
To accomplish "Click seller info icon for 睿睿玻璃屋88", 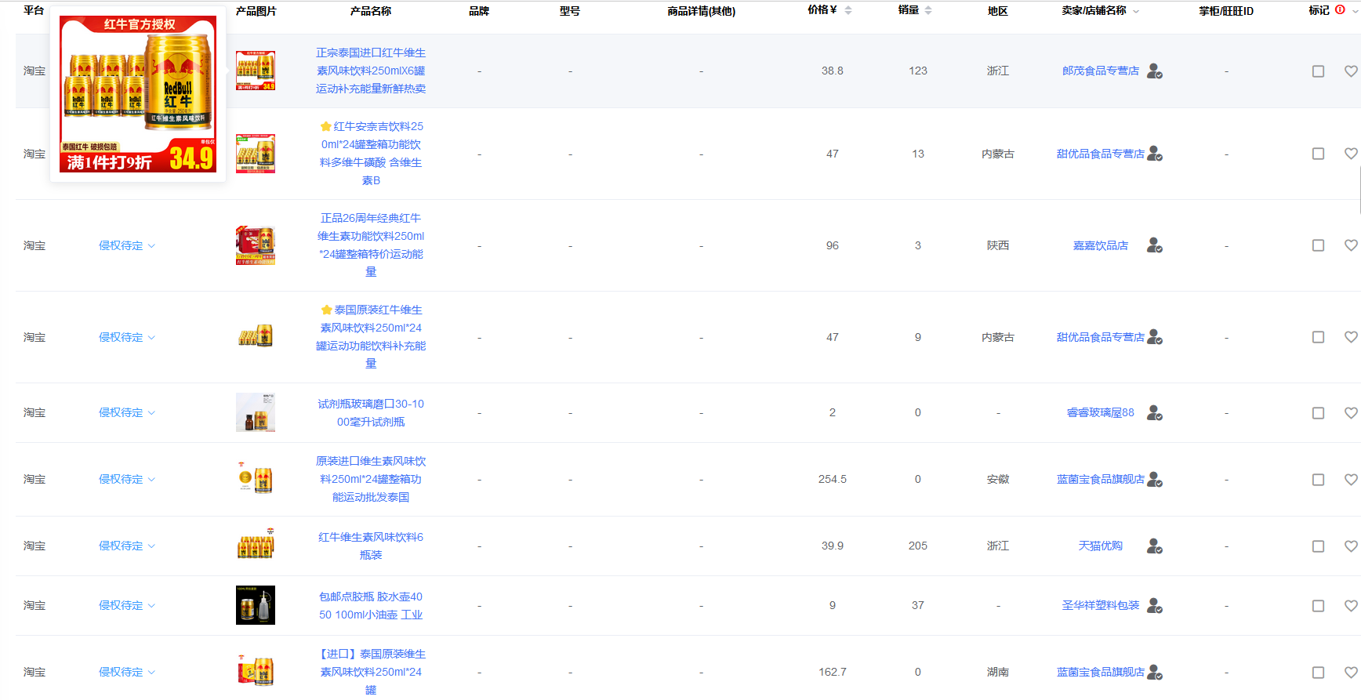I will [1154, 413].
